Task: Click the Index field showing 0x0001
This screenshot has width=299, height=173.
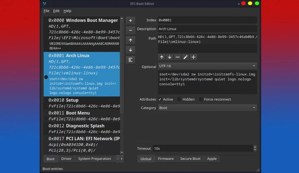Action: pyautogui.click(x=207, y=20)
